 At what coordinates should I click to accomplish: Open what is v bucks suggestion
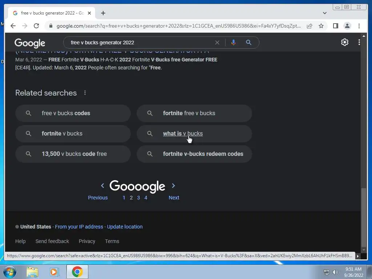pos(194,134)
